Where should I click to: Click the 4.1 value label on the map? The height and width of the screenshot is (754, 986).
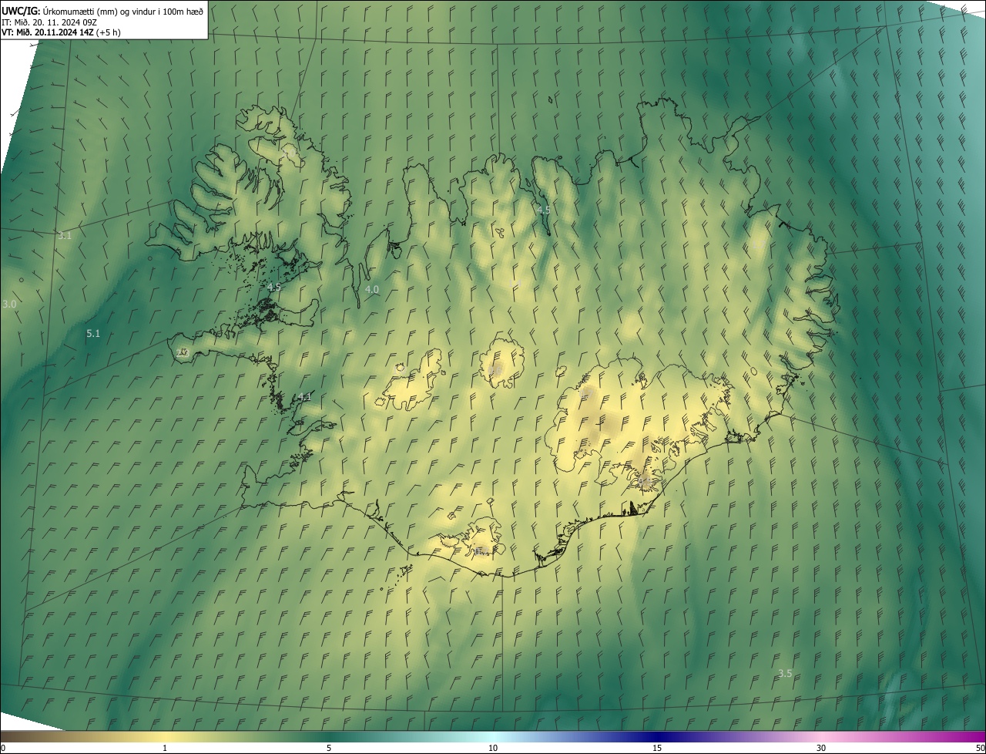click(x=305, y=397)
